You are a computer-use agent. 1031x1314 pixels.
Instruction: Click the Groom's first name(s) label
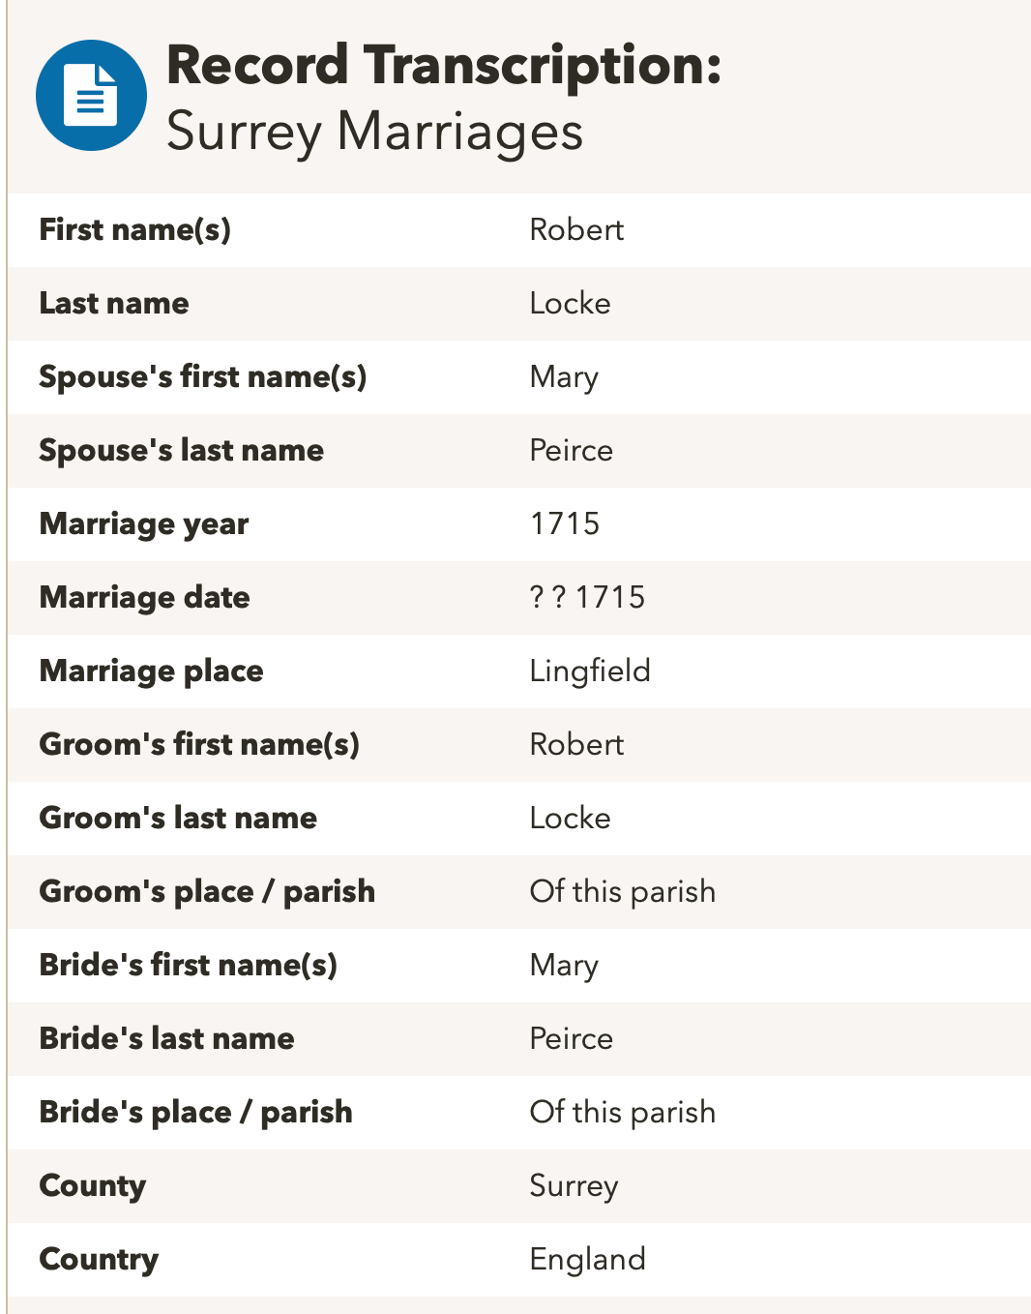(x=199, y=745)
